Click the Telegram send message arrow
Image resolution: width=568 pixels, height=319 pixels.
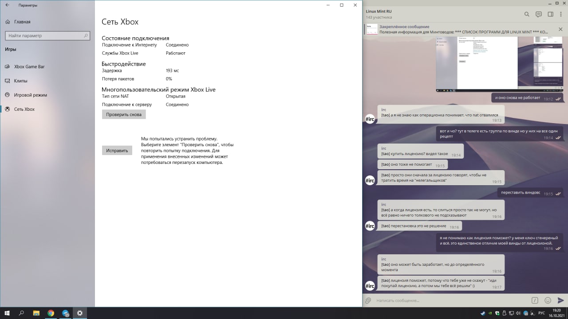(561, 300)
